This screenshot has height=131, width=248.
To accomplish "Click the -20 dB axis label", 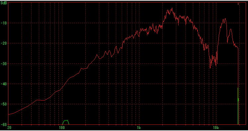I will [x=4, y=43].
